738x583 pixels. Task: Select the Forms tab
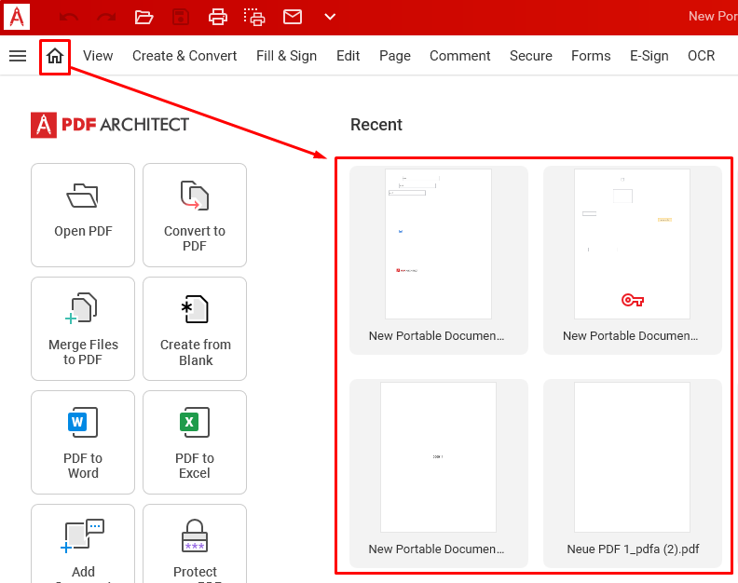point(591,56)
